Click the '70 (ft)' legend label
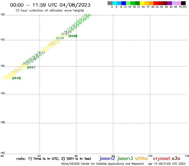The width and height of the screenshot is (189, 166). (183, 7)
